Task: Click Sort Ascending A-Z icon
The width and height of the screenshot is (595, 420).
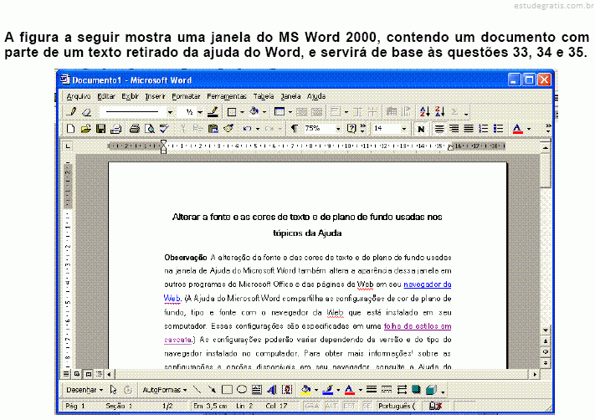Action: pyautogui.click(x=425, y=111)
